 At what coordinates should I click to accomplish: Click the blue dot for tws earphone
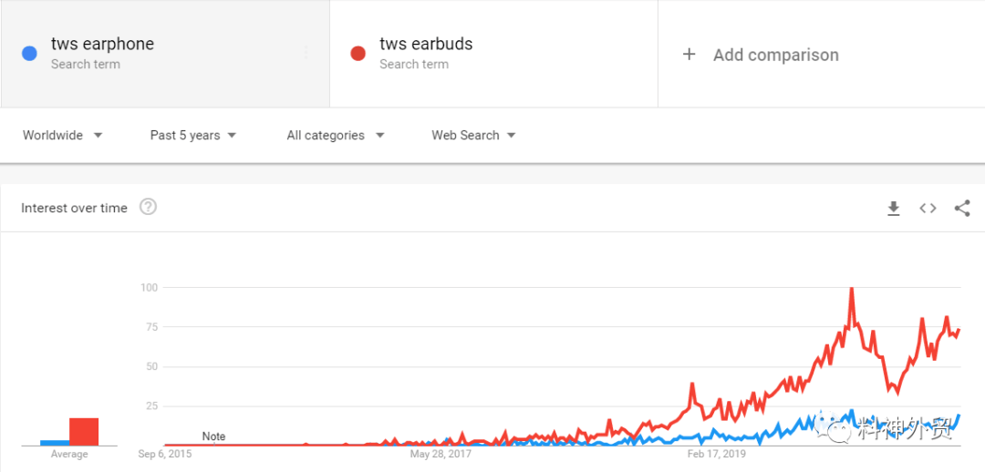[29, 54]
